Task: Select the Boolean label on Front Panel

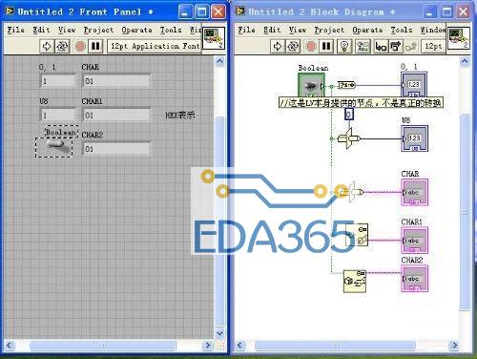Action: (x=61, y=132)
